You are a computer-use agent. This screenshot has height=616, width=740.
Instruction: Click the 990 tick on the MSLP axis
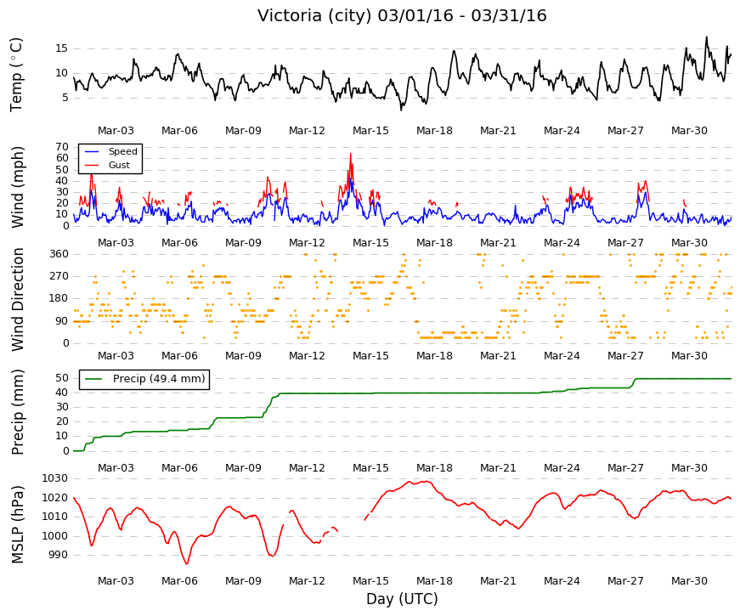pyautogui.click(x=58, y=555)
